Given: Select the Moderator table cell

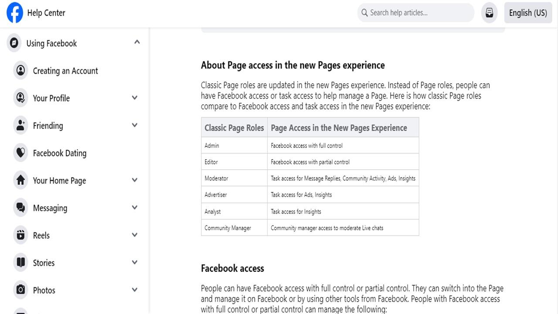Looking at the screenshot, I should click(x=234, y=178).
